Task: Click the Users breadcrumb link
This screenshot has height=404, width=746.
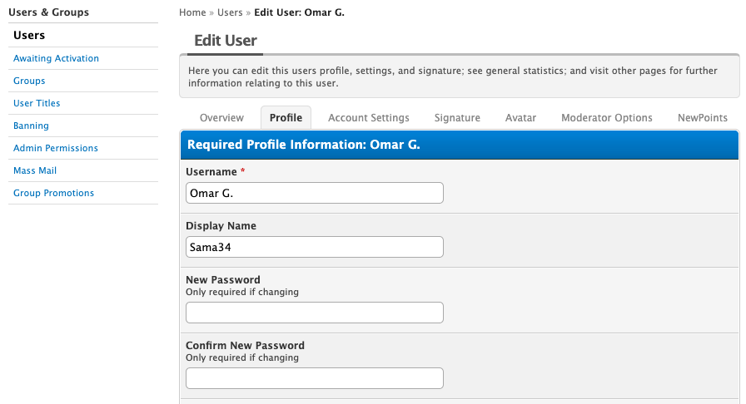Action: point(230,12)
